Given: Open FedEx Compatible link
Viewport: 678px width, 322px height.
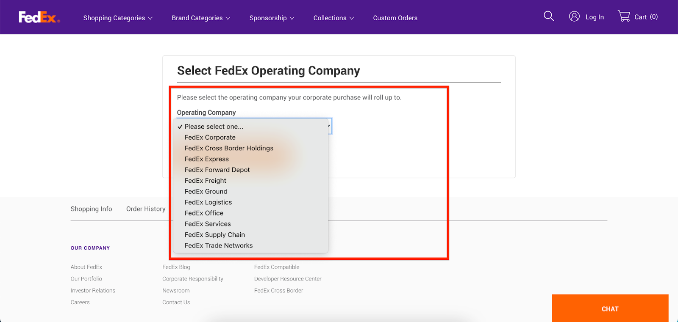Looking at the screenshot, I should 277,267.
